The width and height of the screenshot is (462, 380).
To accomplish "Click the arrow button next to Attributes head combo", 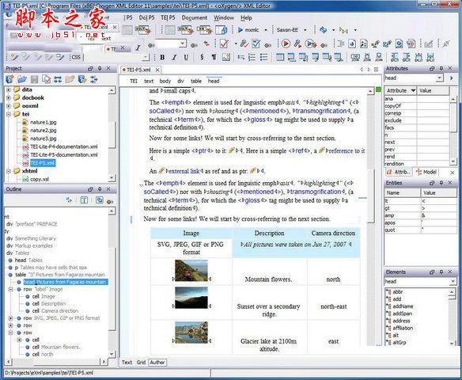I will tap(452, 78).
